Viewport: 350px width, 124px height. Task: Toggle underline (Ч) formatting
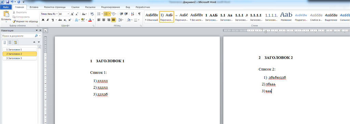tap(53, 20)
